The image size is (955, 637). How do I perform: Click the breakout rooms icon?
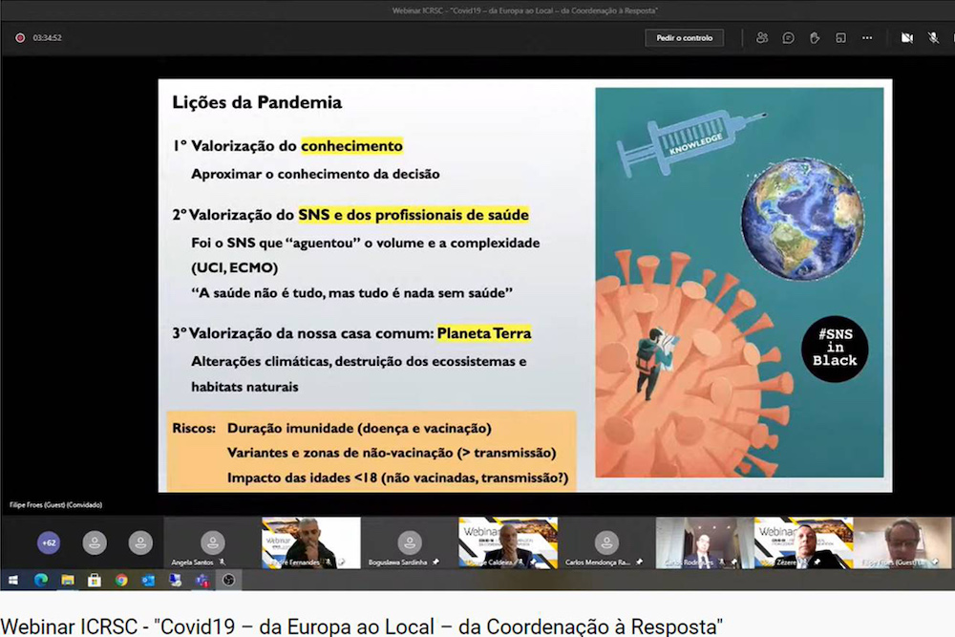(840, 38)
